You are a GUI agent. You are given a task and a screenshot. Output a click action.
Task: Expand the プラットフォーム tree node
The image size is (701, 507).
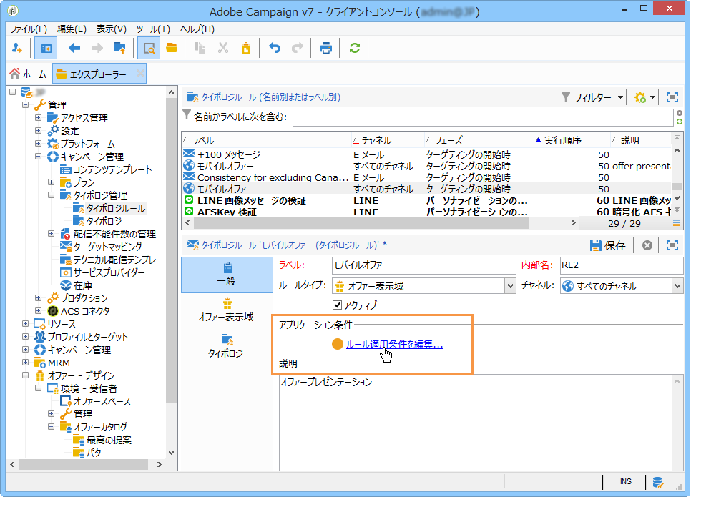tap(39, 144)
